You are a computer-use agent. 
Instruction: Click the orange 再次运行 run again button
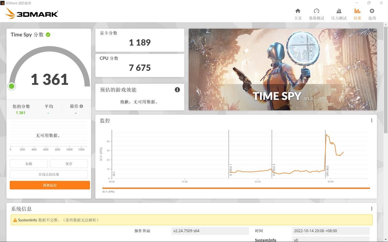50,185
